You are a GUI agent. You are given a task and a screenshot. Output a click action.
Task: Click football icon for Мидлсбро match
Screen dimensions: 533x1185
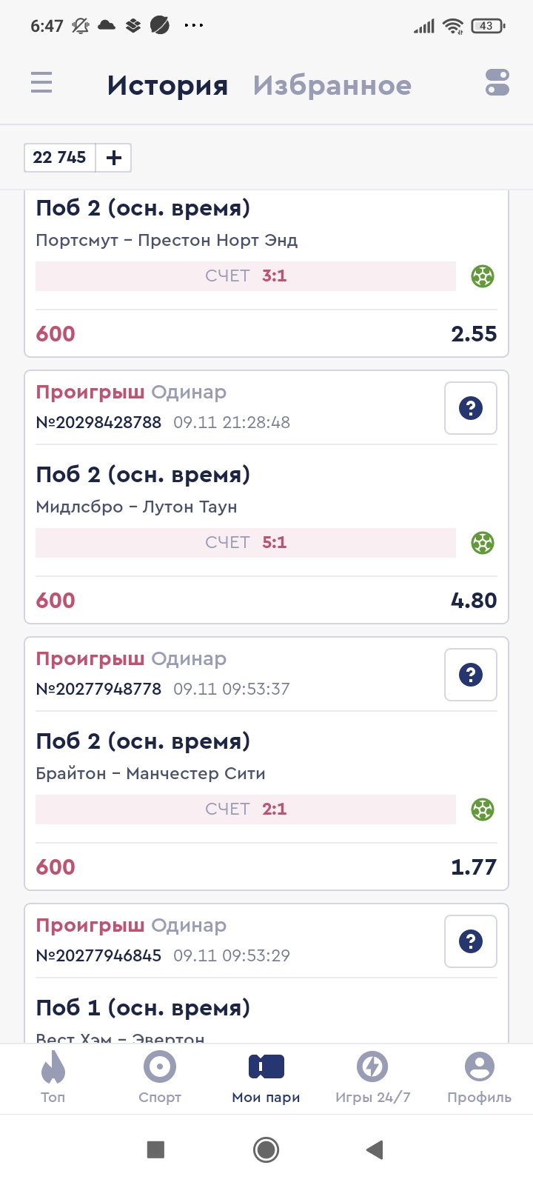[483, 543]
